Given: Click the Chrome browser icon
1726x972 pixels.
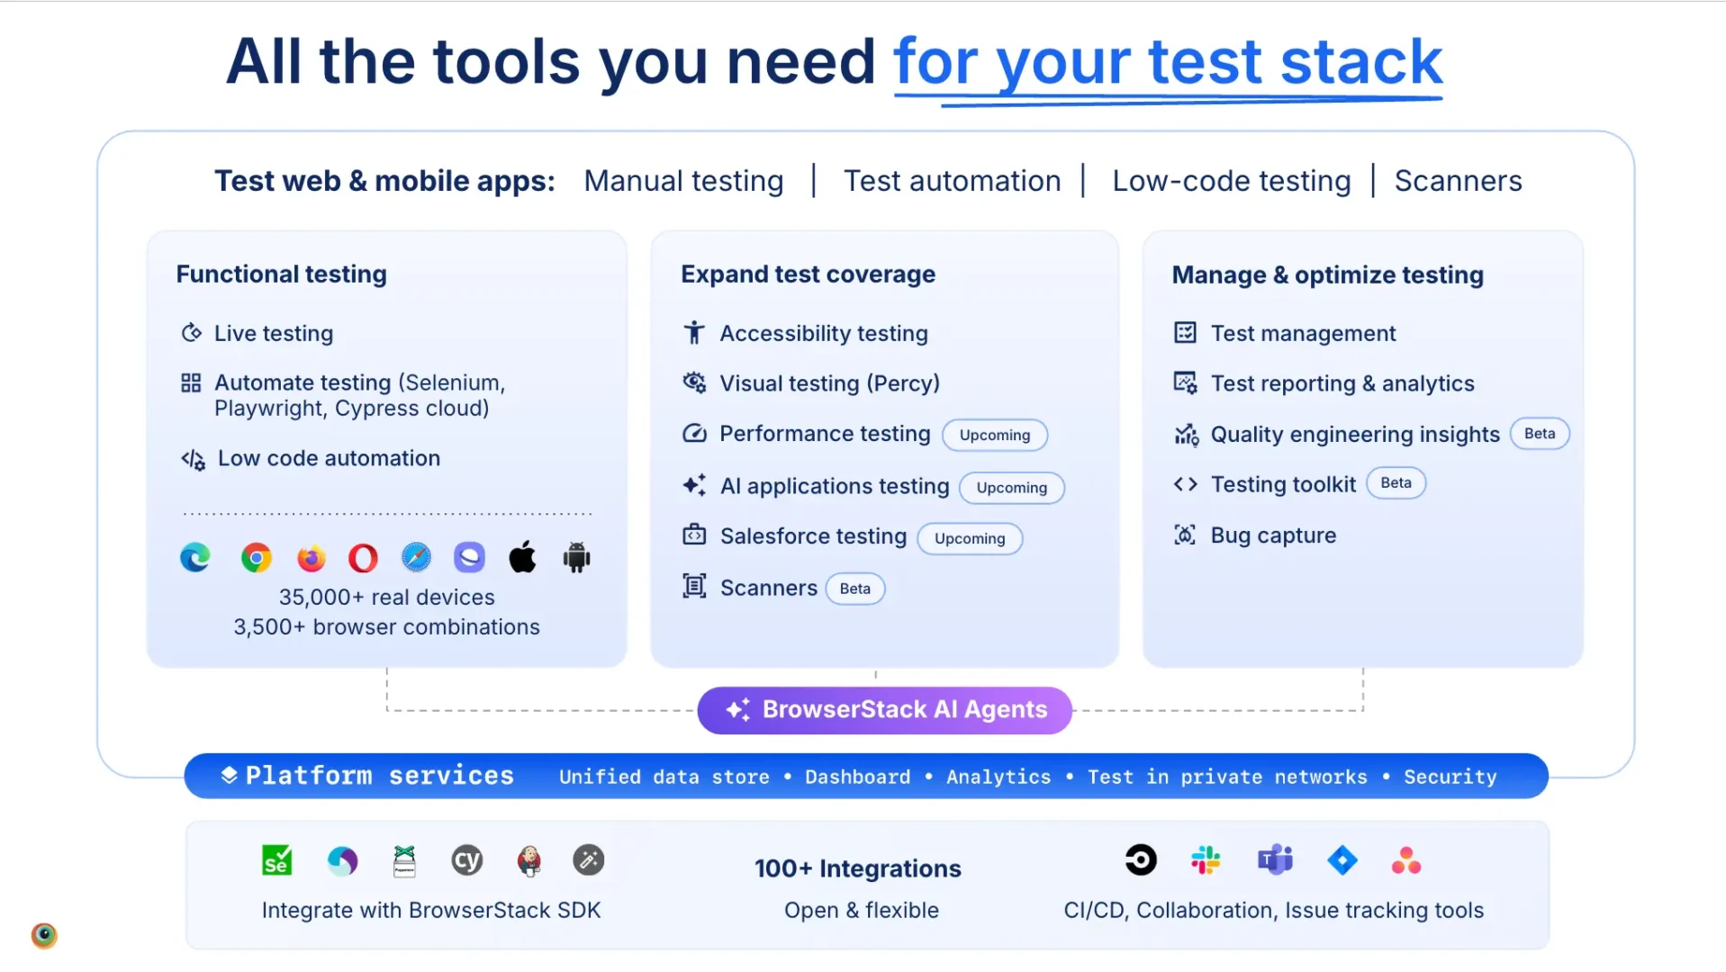Looking at the screenshot, I should (257, 558).
